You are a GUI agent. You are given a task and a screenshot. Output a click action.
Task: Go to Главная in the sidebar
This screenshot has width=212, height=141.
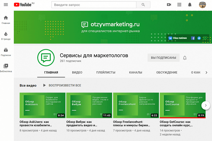(x=6, y=20)
